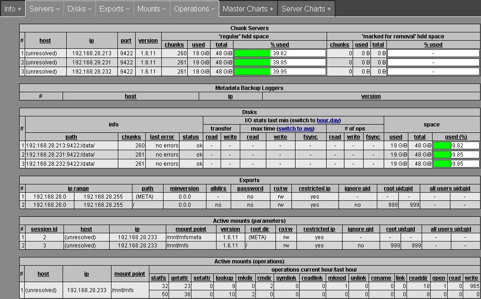481x299 pixels.
Task: Click disk 192.168.28.231:9422:/data/ path cell
Action: (x=71, y=155)
